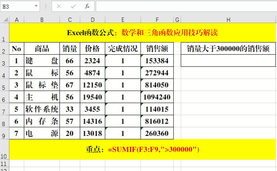
Task: Click empty result cell H3
Action: [x=228, y=61]
